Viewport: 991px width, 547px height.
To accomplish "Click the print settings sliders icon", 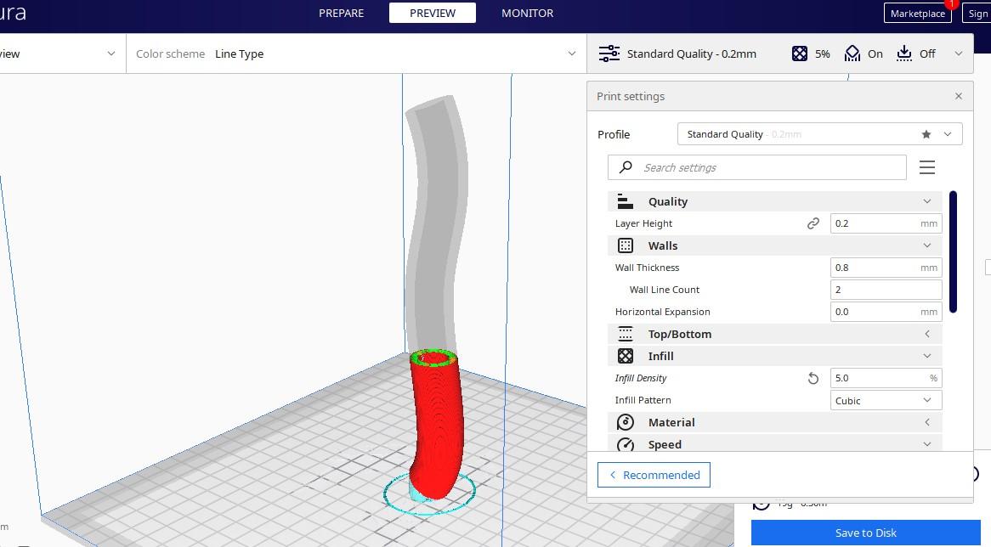I will (x=609, y=54).
